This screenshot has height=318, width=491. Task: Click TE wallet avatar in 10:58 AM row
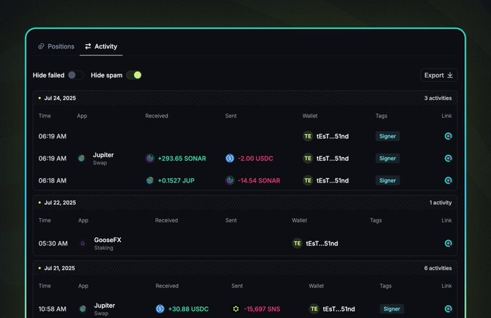click(x=314, y=309)
